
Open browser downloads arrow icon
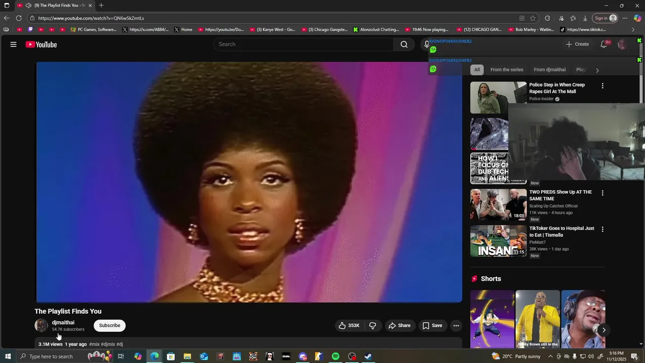(x=585, y=18)
